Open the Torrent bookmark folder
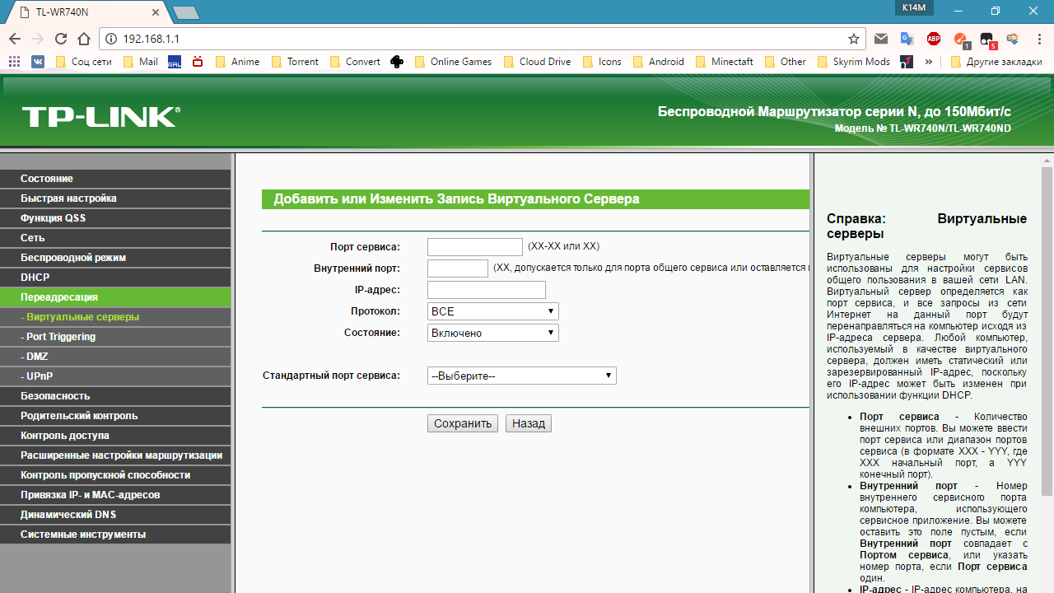The width and height of the screenshot is (1054, 593). coord(295,62)
